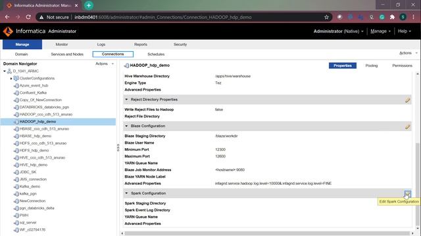Open the Reports tab
Screen dimensions: 421x236
tap(141, 45)
